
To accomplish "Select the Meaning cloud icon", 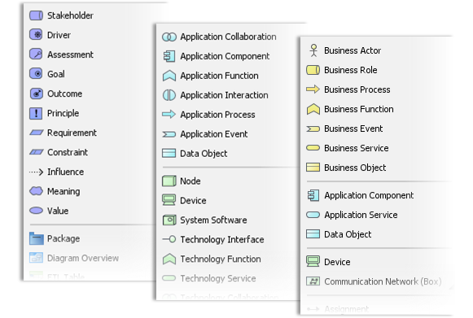I will [x=36, y=191].
